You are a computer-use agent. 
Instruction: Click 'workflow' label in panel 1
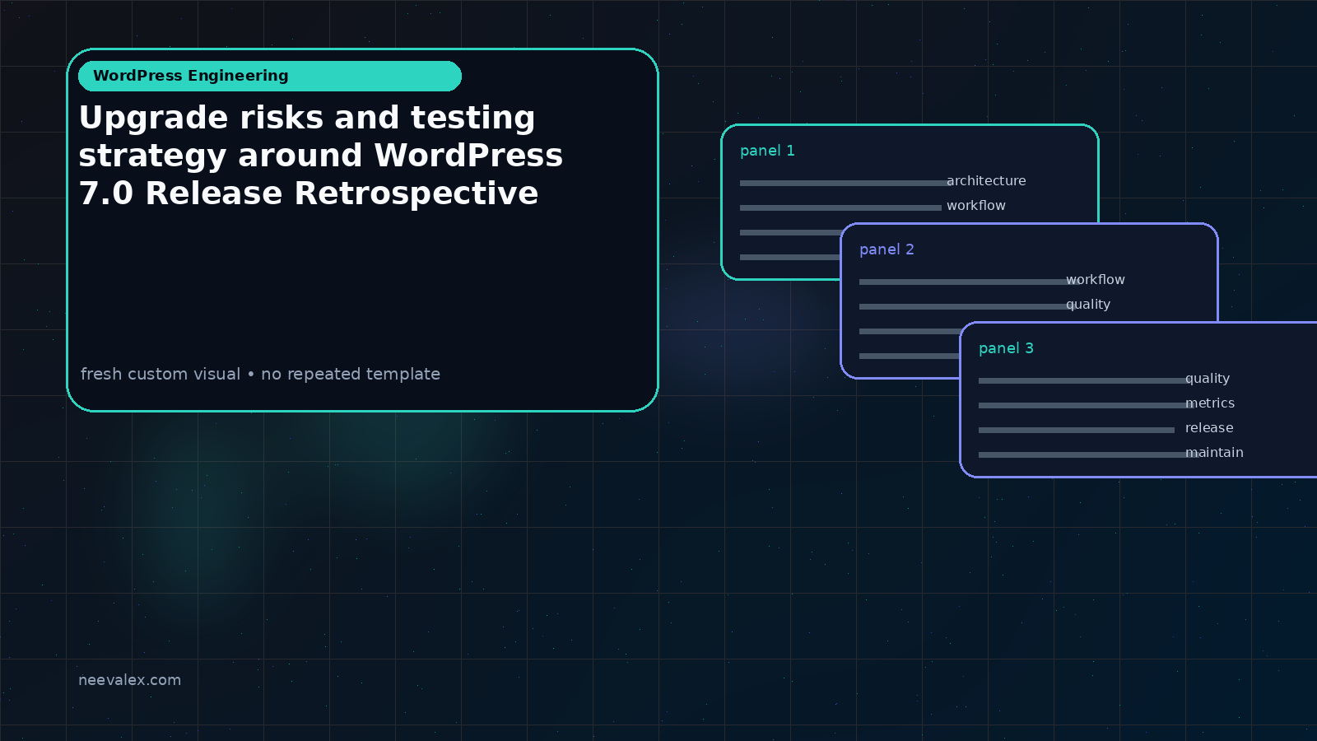[x=976, y=206]
